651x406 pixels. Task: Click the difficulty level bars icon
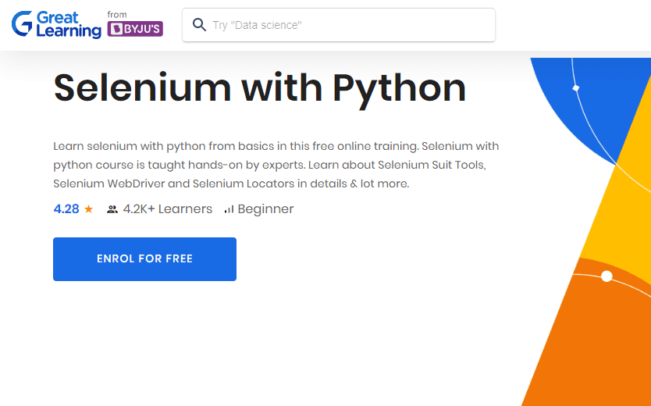tap(229, 209)
